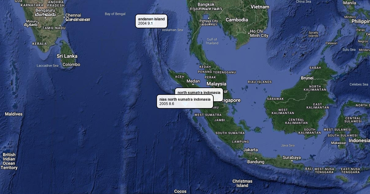Select the British Indian Ocean Territory label
This screenshot has width=370, height=194.
click(x=9, y=161)
